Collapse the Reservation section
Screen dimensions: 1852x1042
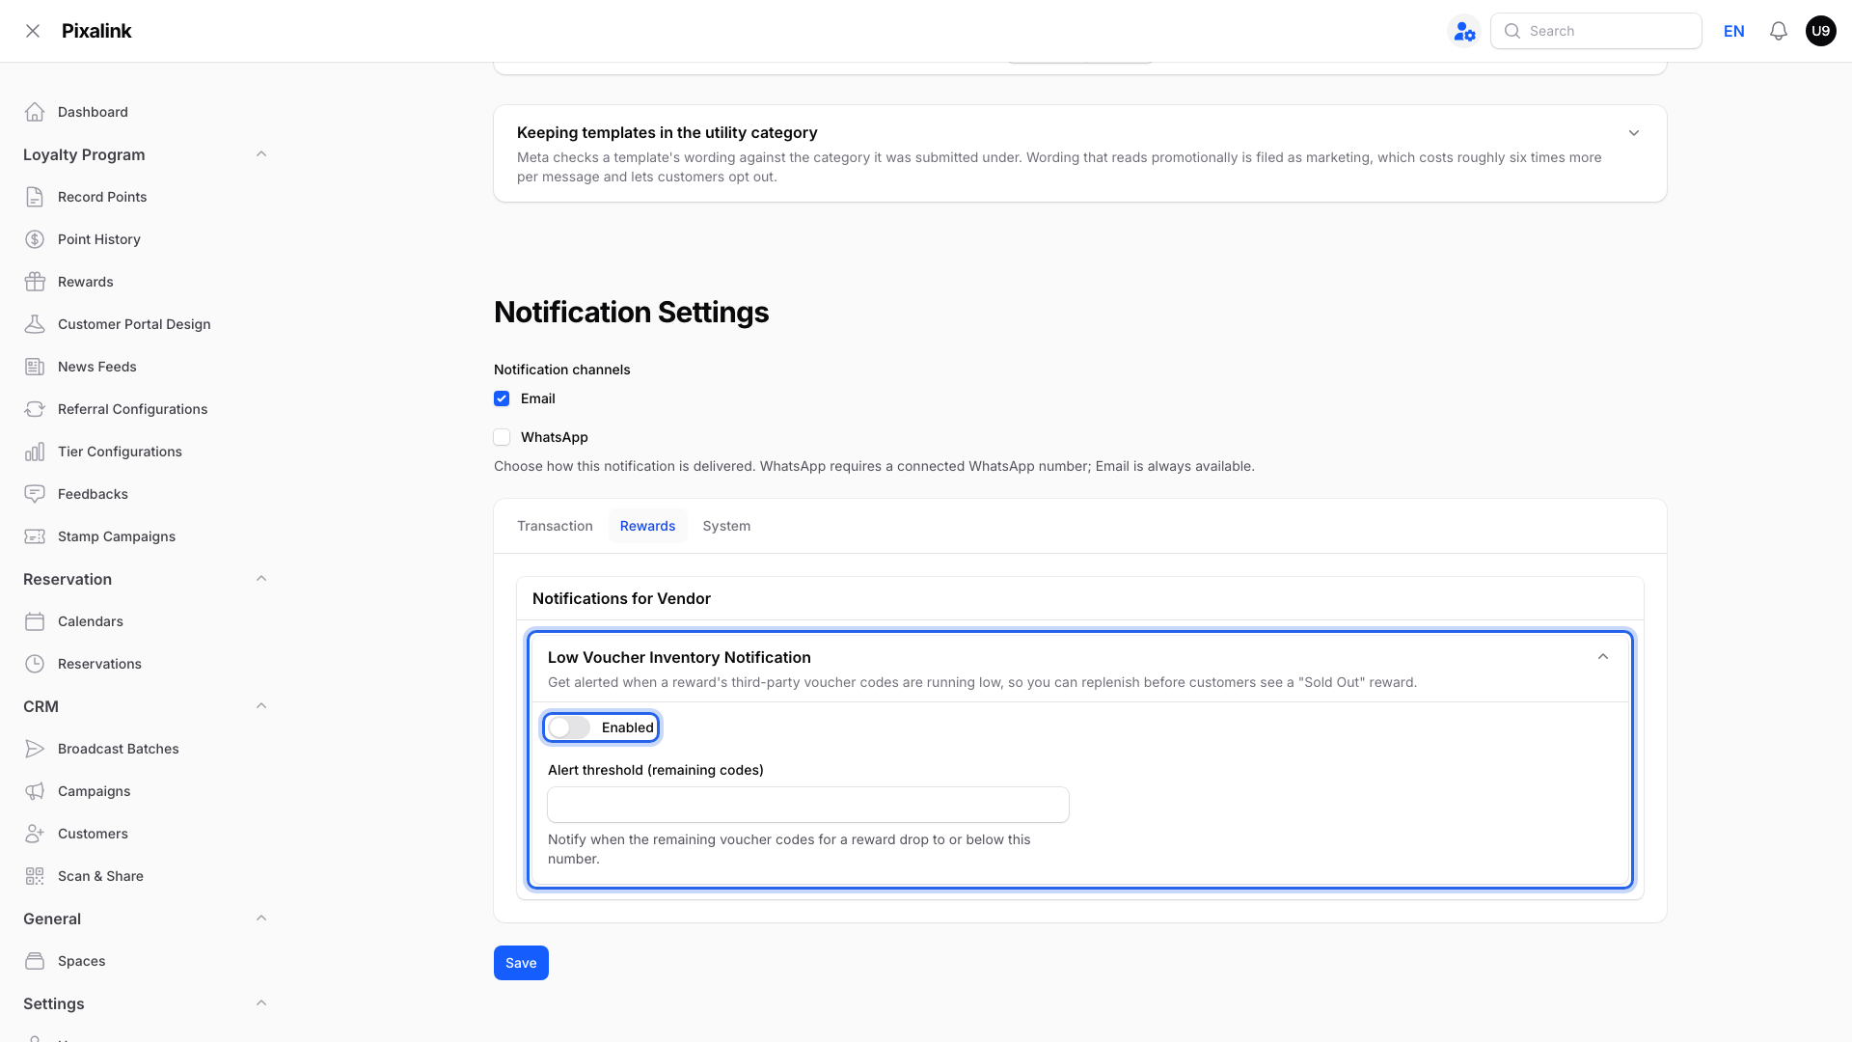(x=261, y=579)
